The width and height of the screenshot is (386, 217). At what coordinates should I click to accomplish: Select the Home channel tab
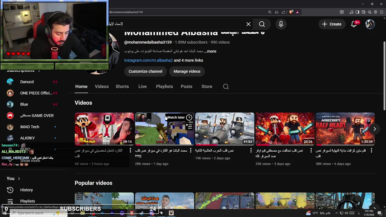[x=81, y=86]
